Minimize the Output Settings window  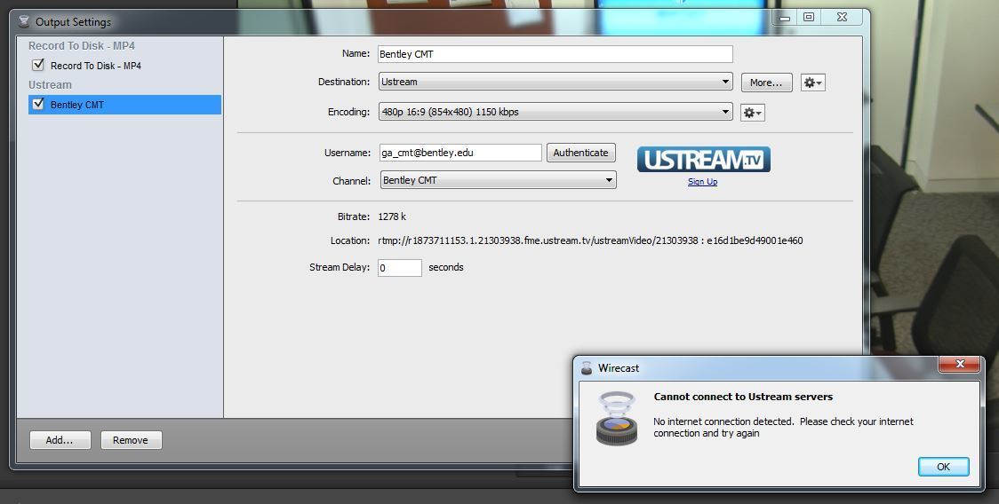(x=785, y=18)
